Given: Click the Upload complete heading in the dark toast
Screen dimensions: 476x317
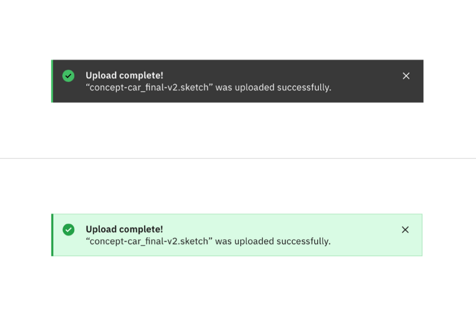Looking at the screenshot, I should pos(124,75).
